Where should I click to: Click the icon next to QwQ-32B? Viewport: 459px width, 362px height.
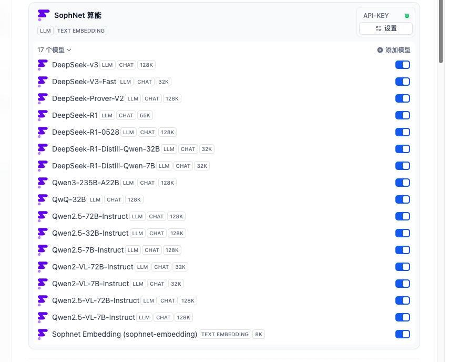click(x=43, y=199)
